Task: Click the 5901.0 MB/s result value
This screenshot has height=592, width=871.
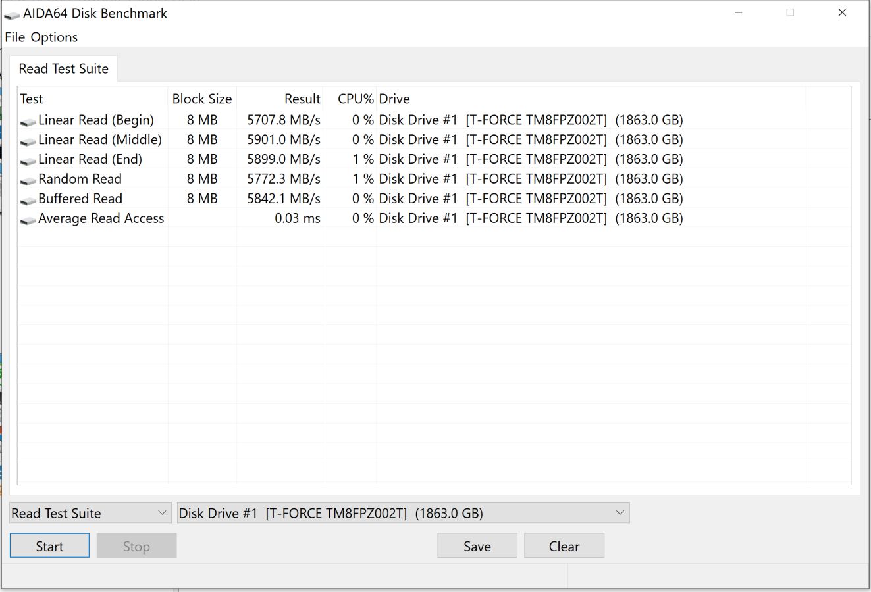Action: click(x=284, y=139)
